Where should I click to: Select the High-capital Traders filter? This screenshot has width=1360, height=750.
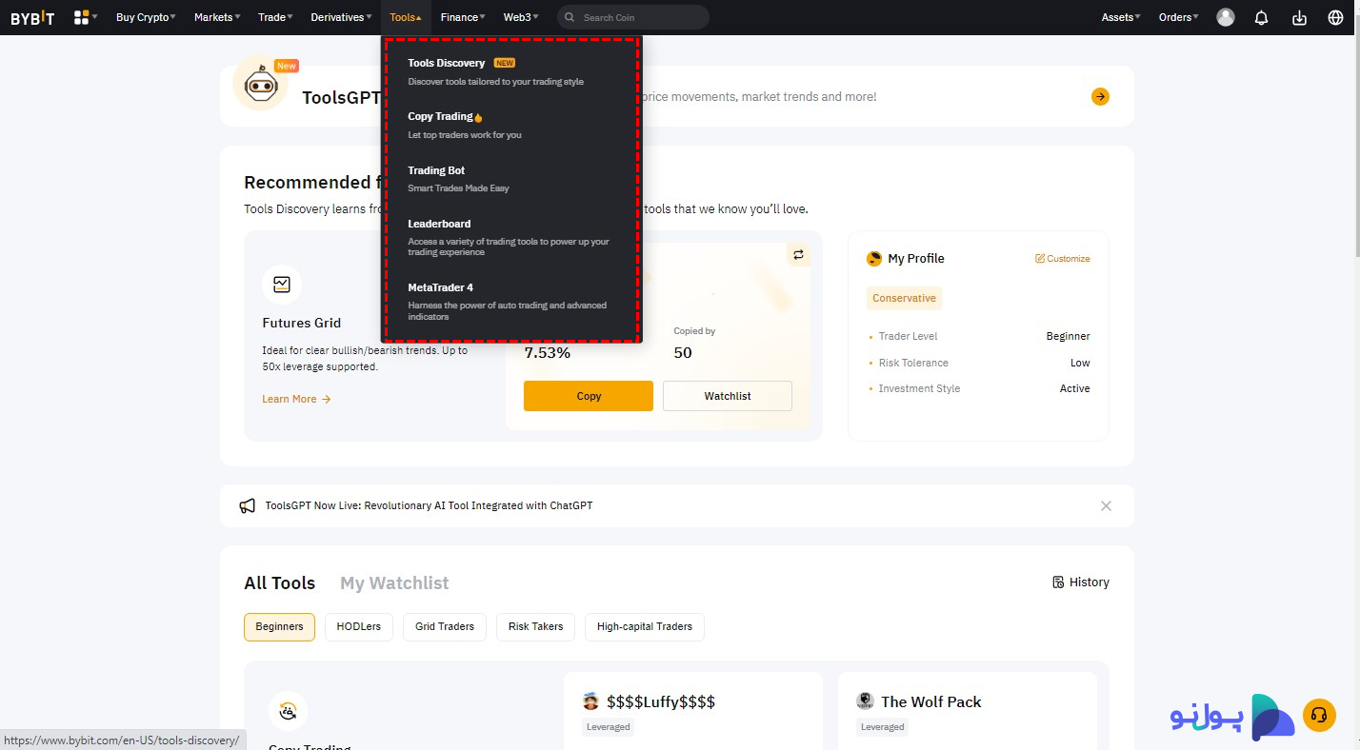pyautogui.click(x=645, y=626)
